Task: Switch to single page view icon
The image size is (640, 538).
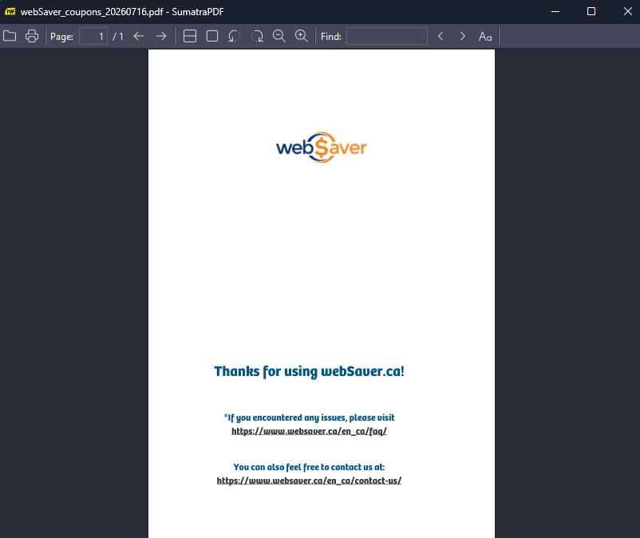Action: (x=212, y=37)
